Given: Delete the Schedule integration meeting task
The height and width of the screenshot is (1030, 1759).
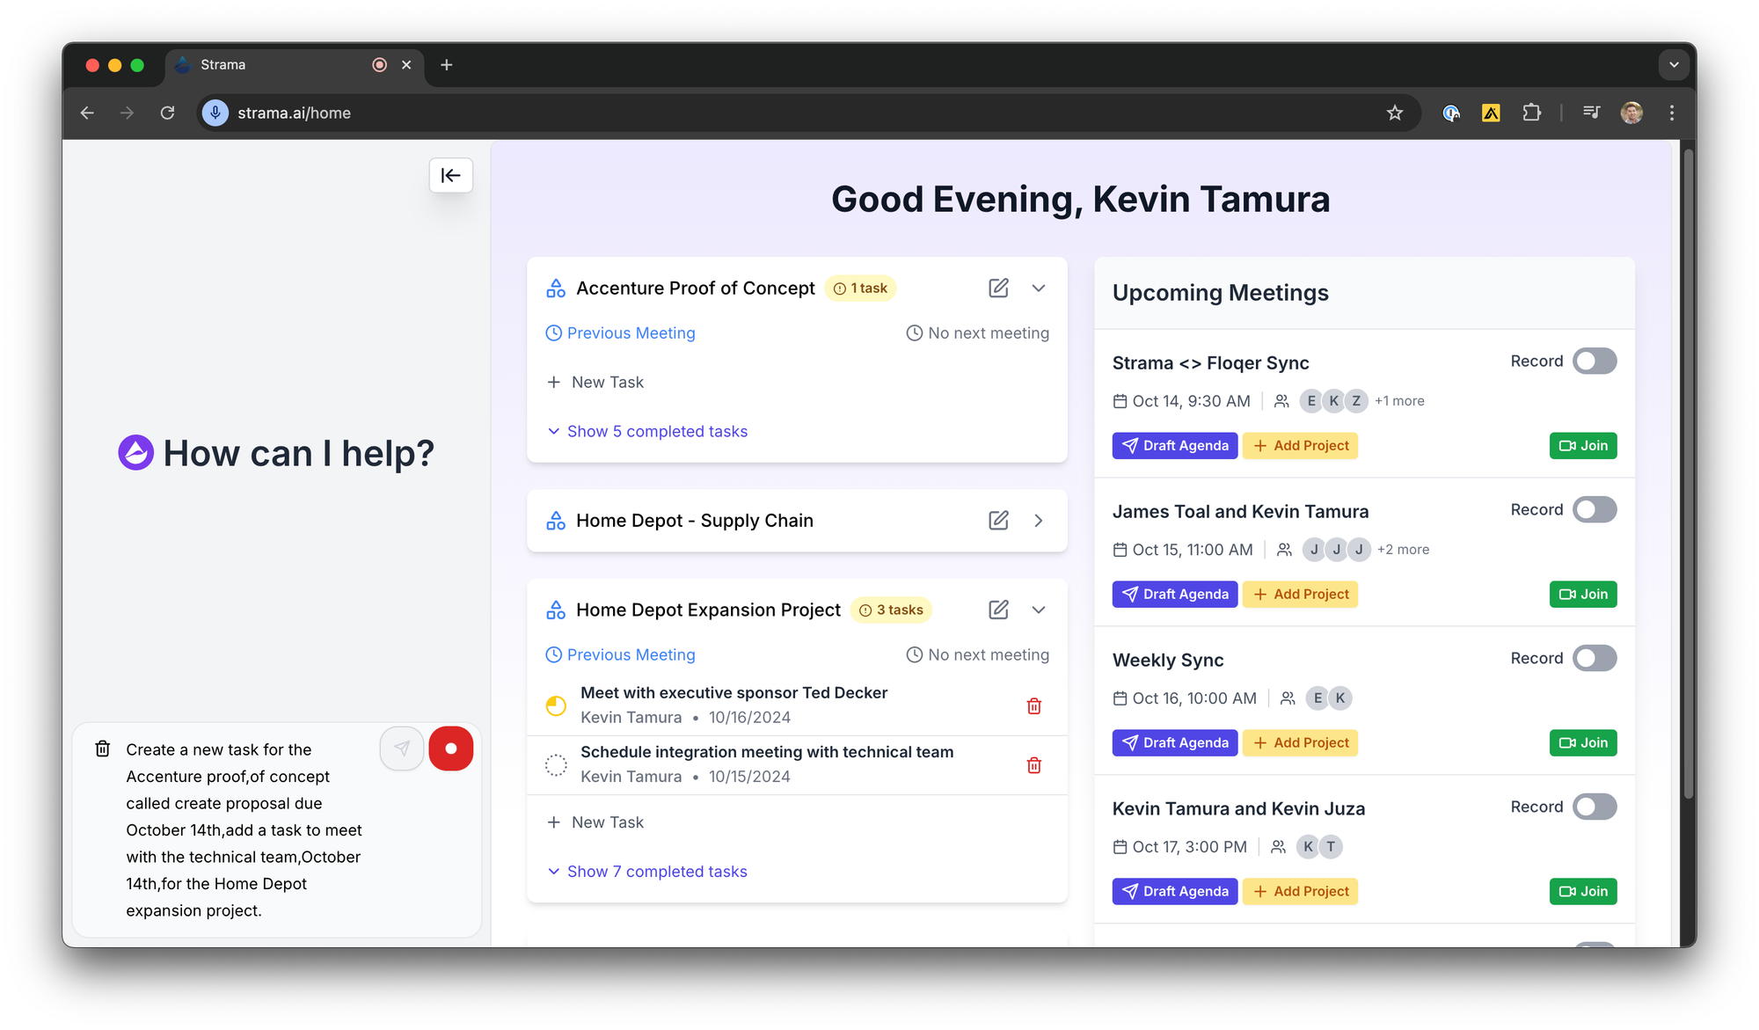Looking at the screenshot, I should coord(1033,765).
